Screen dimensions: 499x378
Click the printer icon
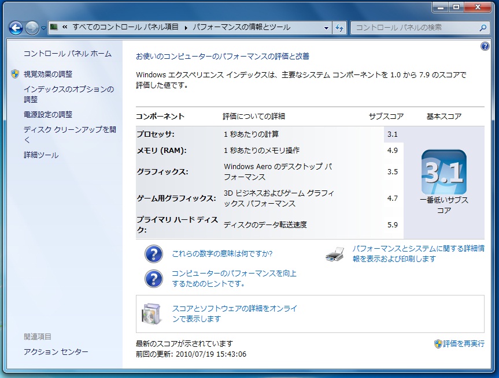(x=335, y=254)
